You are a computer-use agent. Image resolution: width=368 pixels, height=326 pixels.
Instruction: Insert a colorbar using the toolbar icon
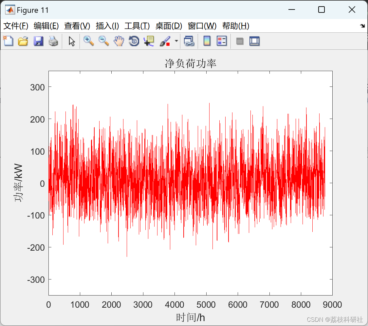207,41
